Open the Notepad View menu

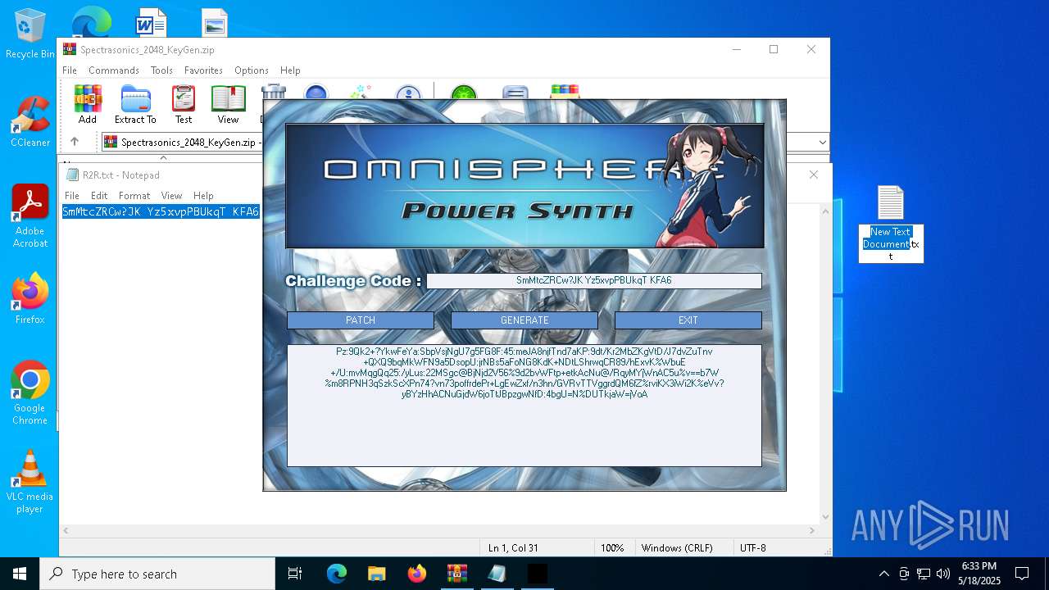coord(171,196)
